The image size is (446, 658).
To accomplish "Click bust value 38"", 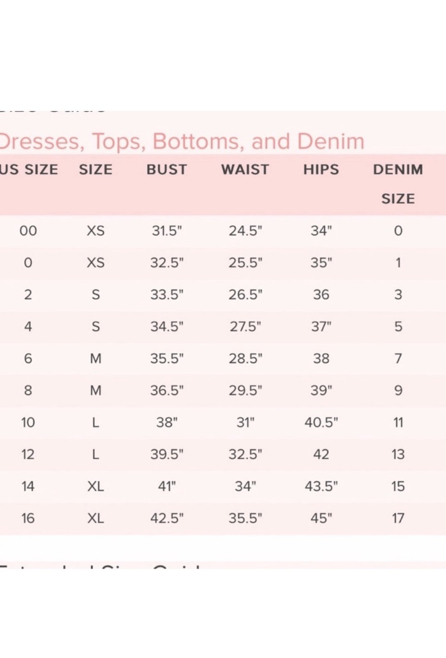I will click(167, 422).
